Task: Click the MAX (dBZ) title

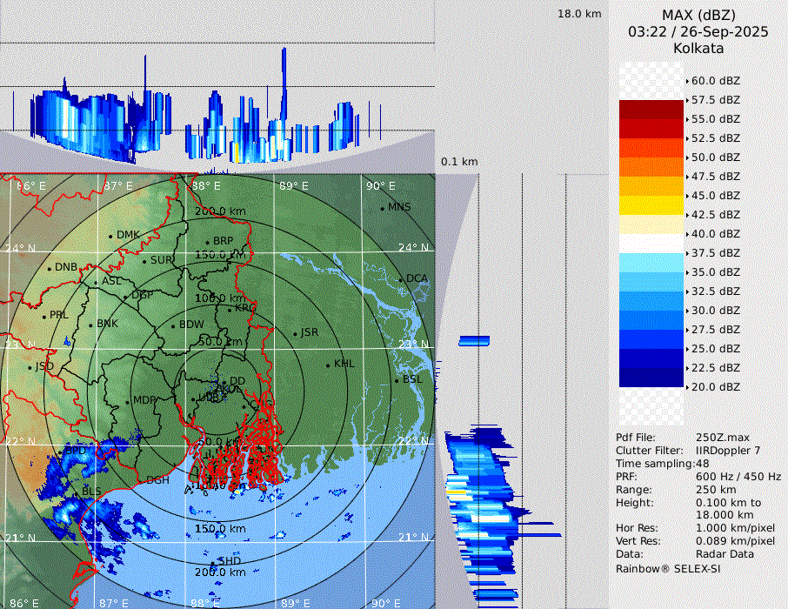Action: point(698,15)
